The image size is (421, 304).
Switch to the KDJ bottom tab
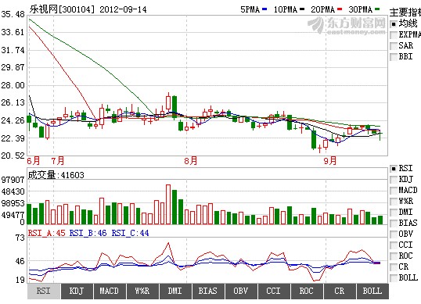tap(77, 291)
